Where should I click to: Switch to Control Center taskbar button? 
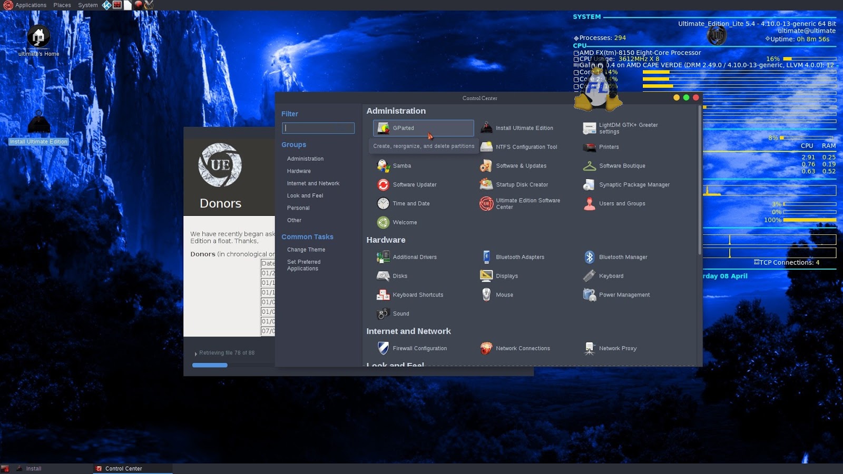[133, 468]
